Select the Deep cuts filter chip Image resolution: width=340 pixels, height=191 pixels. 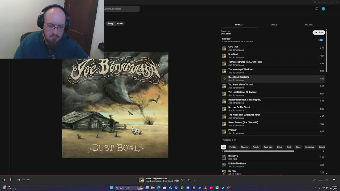point(268,147)
